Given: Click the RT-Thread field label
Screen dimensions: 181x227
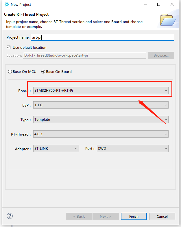Looking at the screenshot, I should click(x=21, y=134).
